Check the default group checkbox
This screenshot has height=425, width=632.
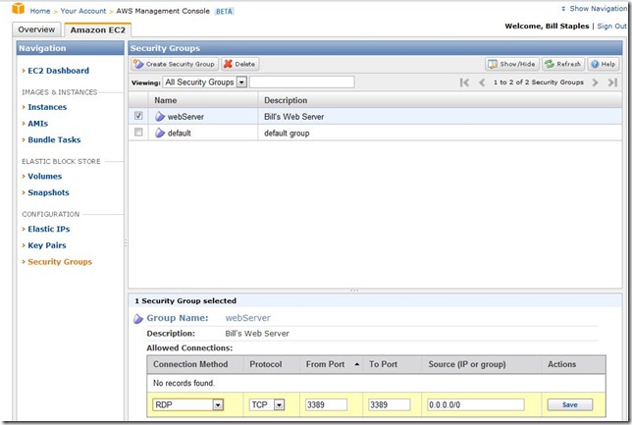point(138,132)
